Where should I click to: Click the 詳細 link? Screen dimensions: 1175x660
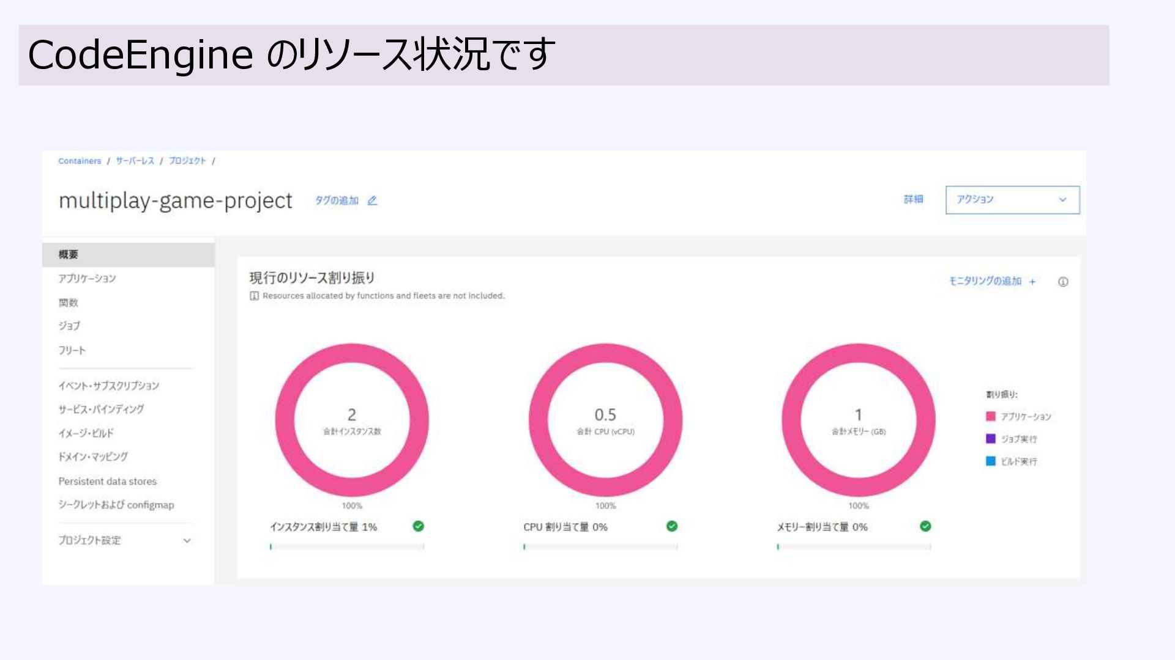[914, 199]
